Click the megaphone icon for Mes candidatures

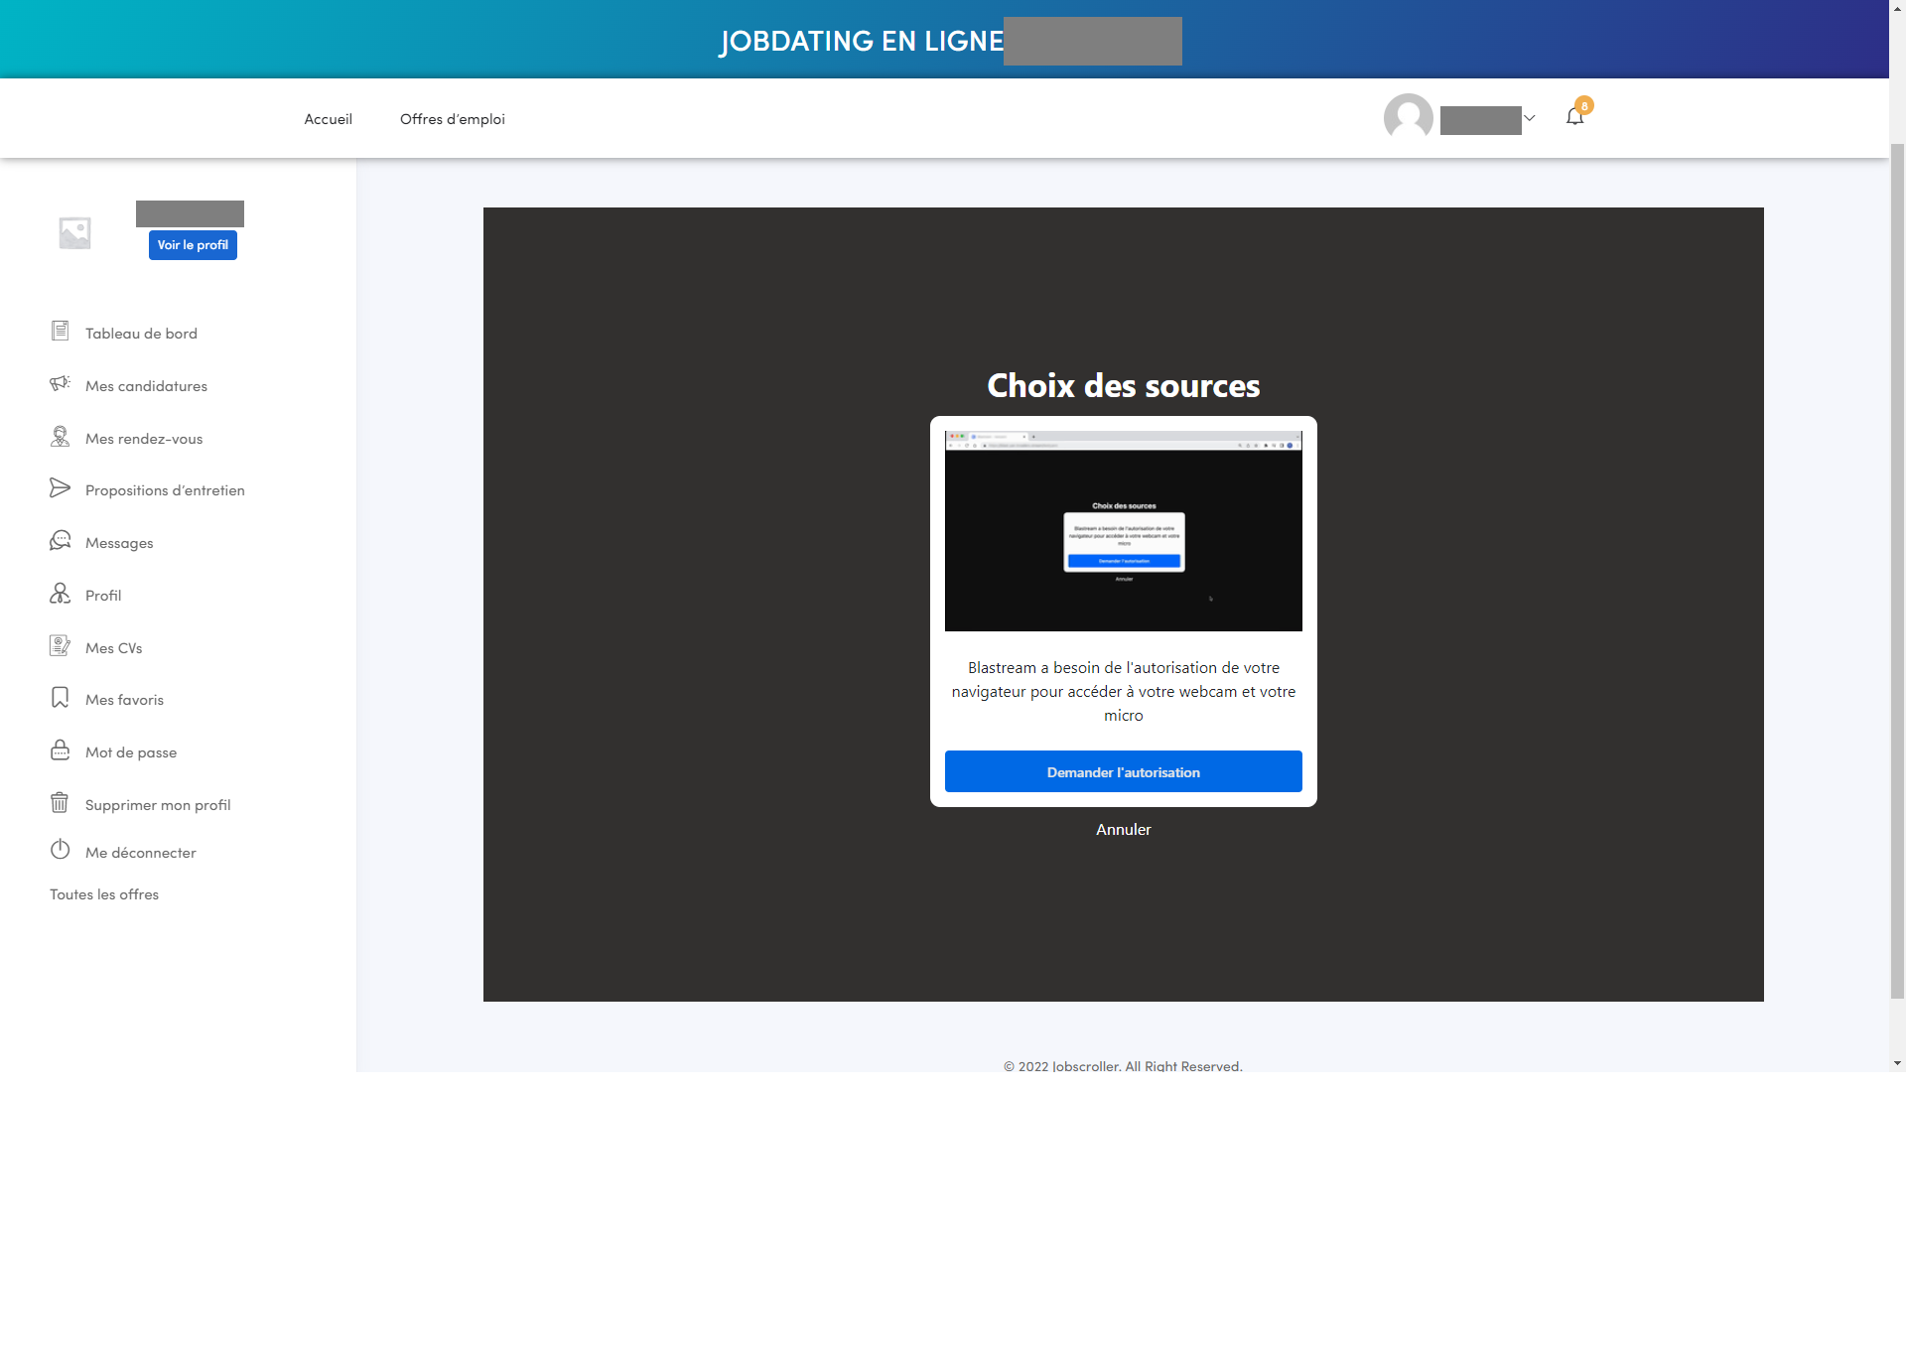60,384
